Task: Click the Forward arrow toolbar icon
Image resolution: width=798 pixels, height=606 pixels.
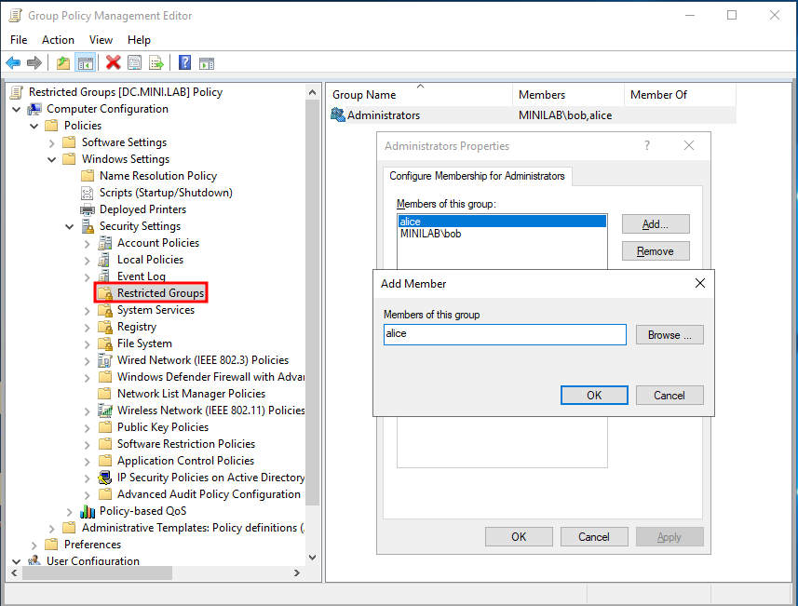Action: 34,63
